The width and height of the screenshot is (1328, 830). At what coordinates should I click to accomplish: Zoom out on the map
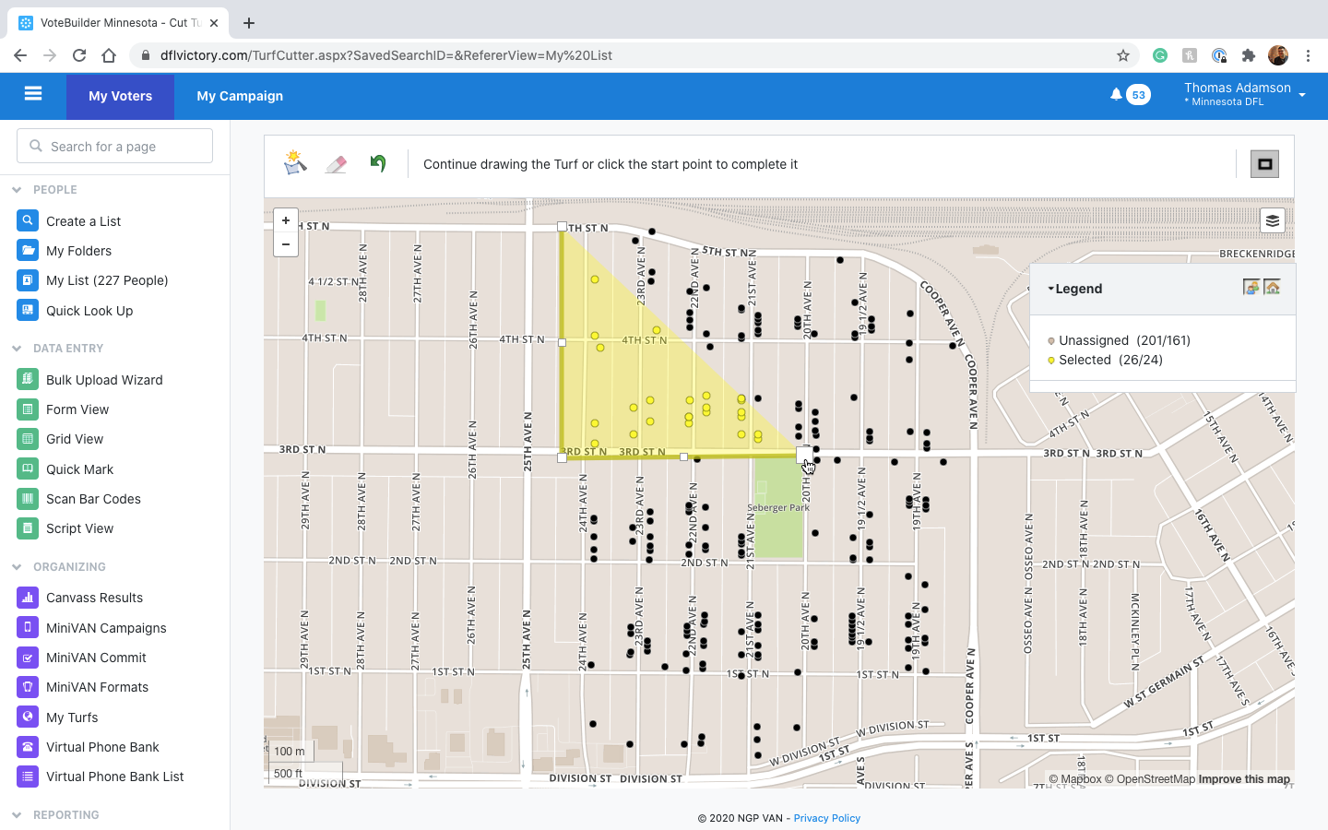click(x=286, y=244)
